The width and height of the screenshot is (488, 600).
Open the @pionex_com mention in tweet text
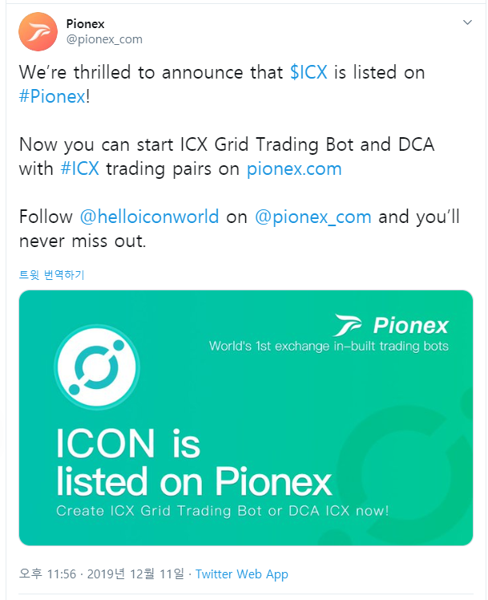313,217
